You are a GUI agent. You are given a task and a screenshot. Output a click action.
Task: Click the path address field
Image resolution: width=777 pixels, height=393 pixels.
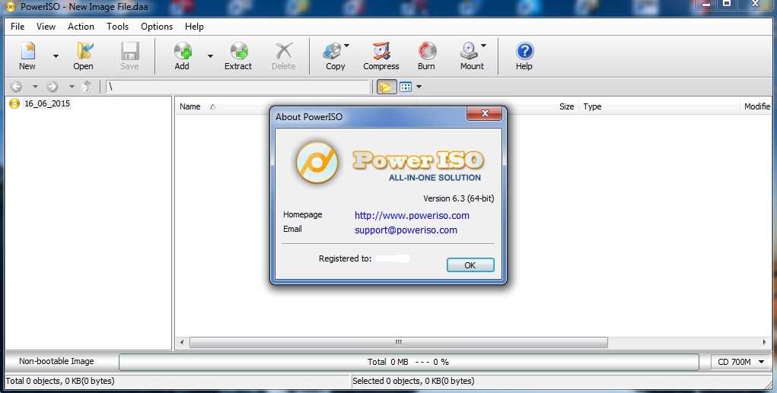click(238, 87)
